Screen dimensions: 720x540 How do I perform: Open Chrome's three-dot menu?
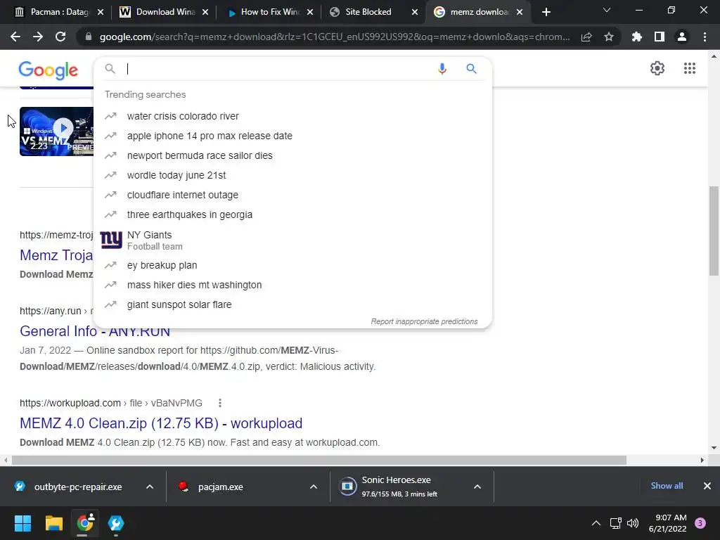point(705,37)
